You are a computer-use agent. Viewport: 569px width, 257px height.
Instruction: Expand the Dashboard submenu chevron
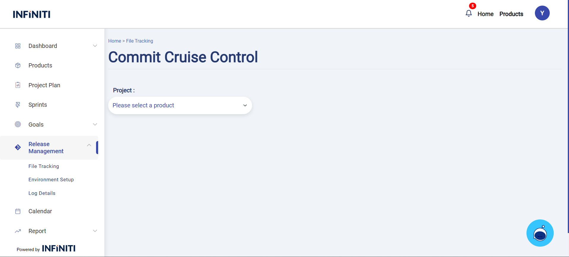click(95, 46)
